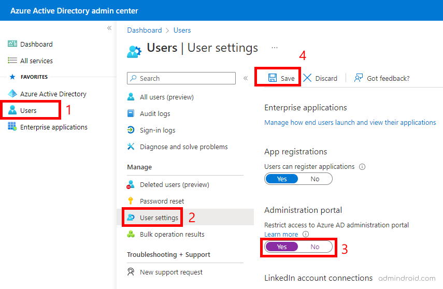Click the Deleted users icon
Screen dimensions: 443x289
pyautogui.click(x=130, y=184)
